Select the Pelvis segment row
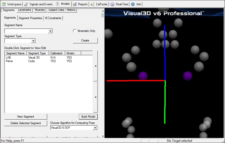Viewport: 225px width, 143px height. pos(9,61)
